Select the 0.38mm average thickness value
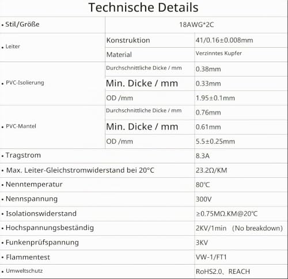Screen dimensions: 288x279 (x=208, y=69)
